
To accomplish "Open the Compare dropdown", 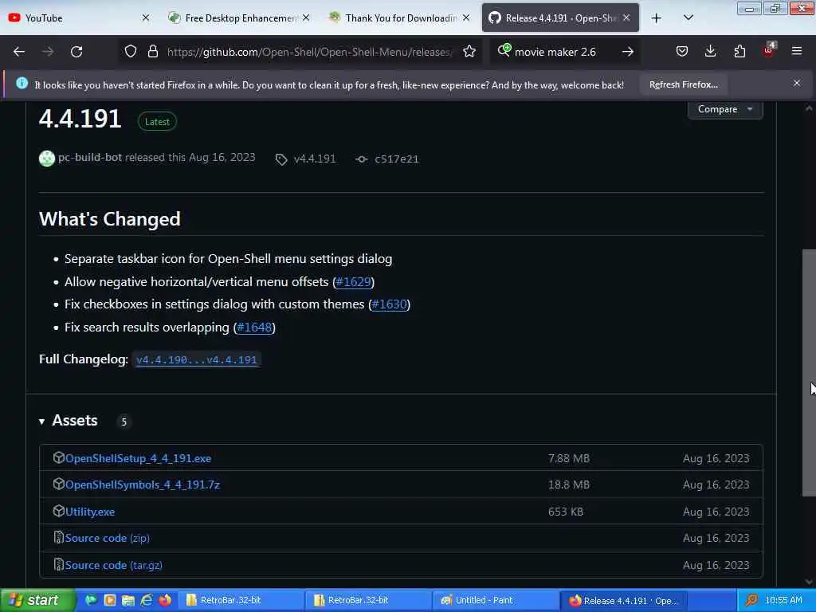I will (725, 109).
